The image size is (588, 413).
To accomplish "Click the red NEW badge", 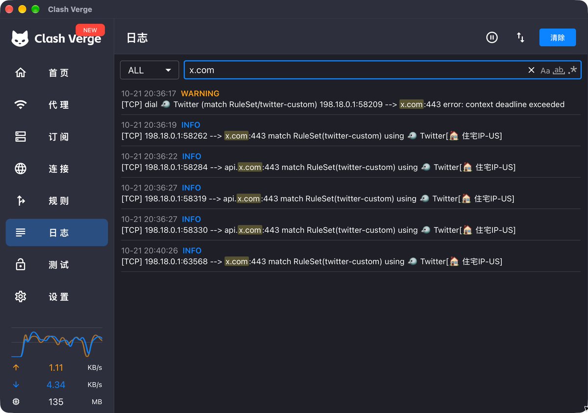I will click(x=90, y=30).
